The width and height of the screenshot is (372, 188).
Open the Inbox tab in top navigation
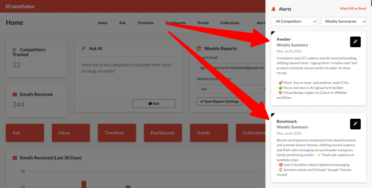point(102,23)
